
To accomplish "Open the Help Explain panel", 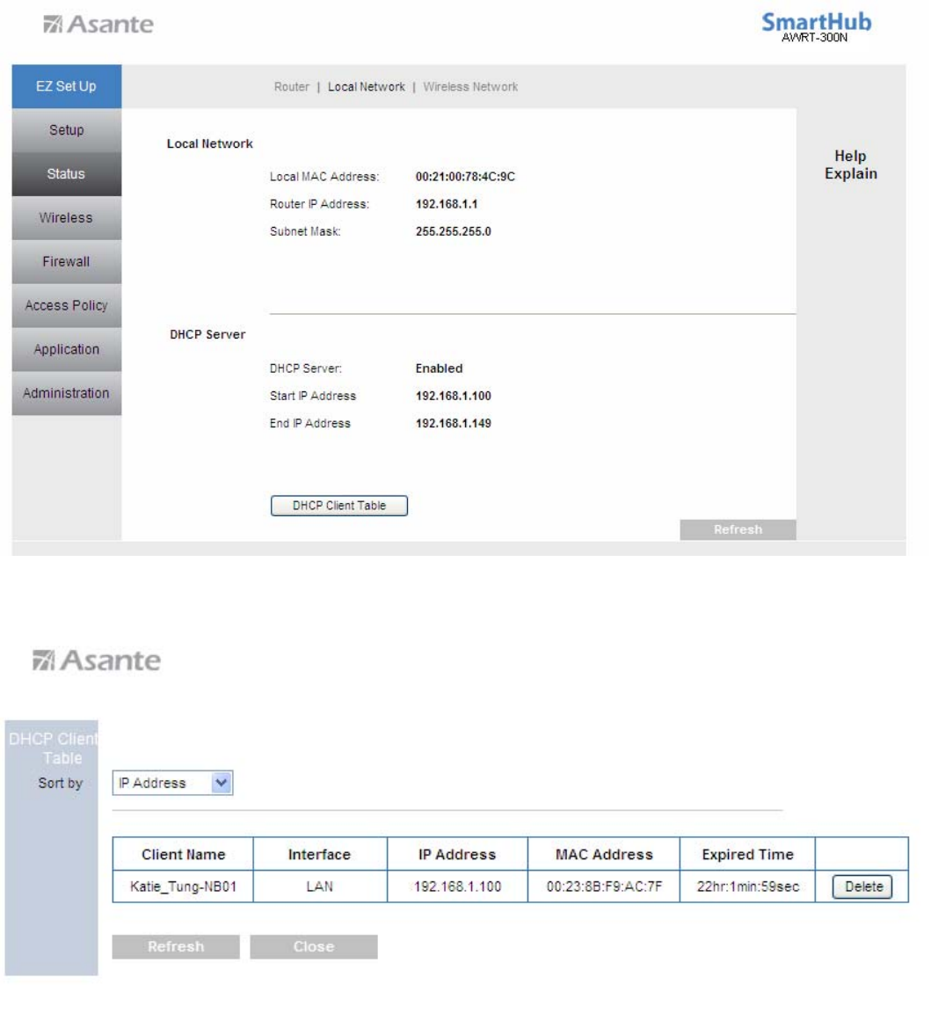I will coord(850,164).
